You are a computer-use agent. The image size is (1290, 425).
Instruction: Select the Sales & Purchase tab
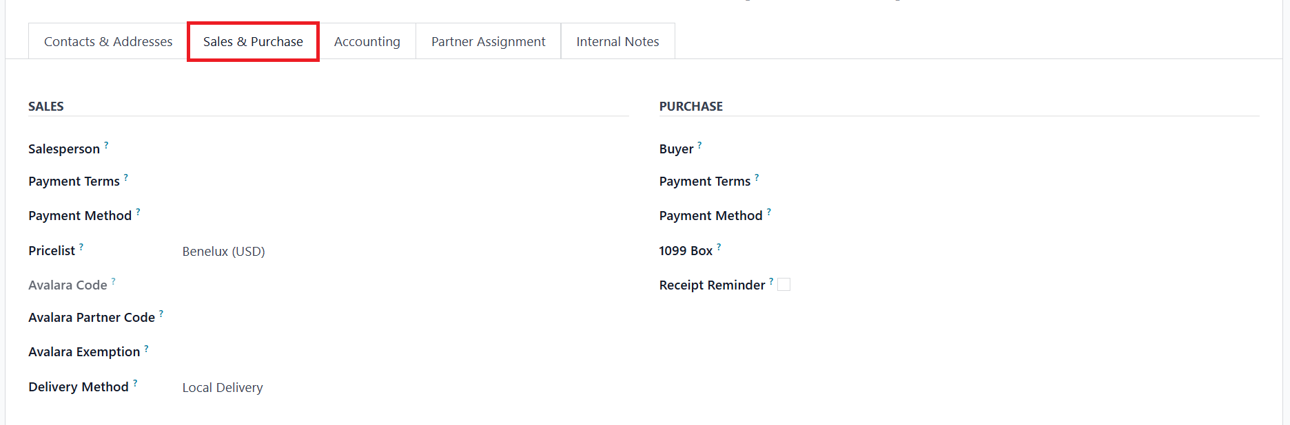click(253, 42)
